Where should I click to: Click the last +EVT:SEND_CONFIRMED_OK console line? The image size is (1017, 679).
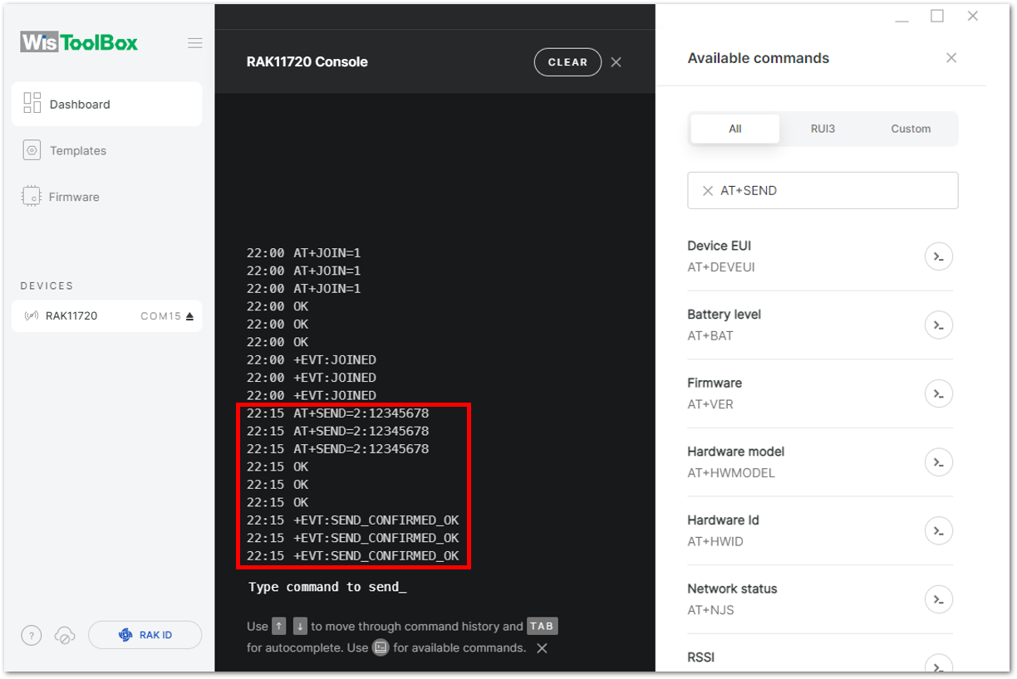pyautogui.click(x=353, y=556)
